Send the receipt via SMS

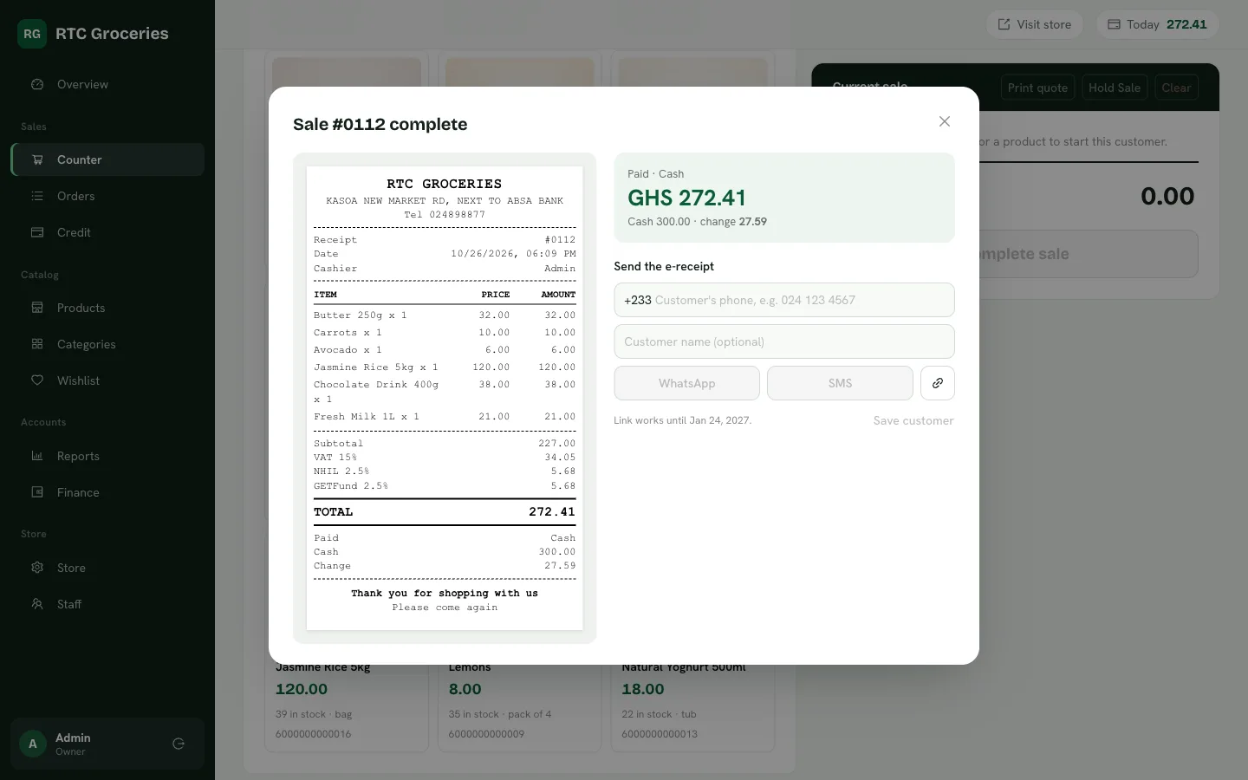point(840,383)
